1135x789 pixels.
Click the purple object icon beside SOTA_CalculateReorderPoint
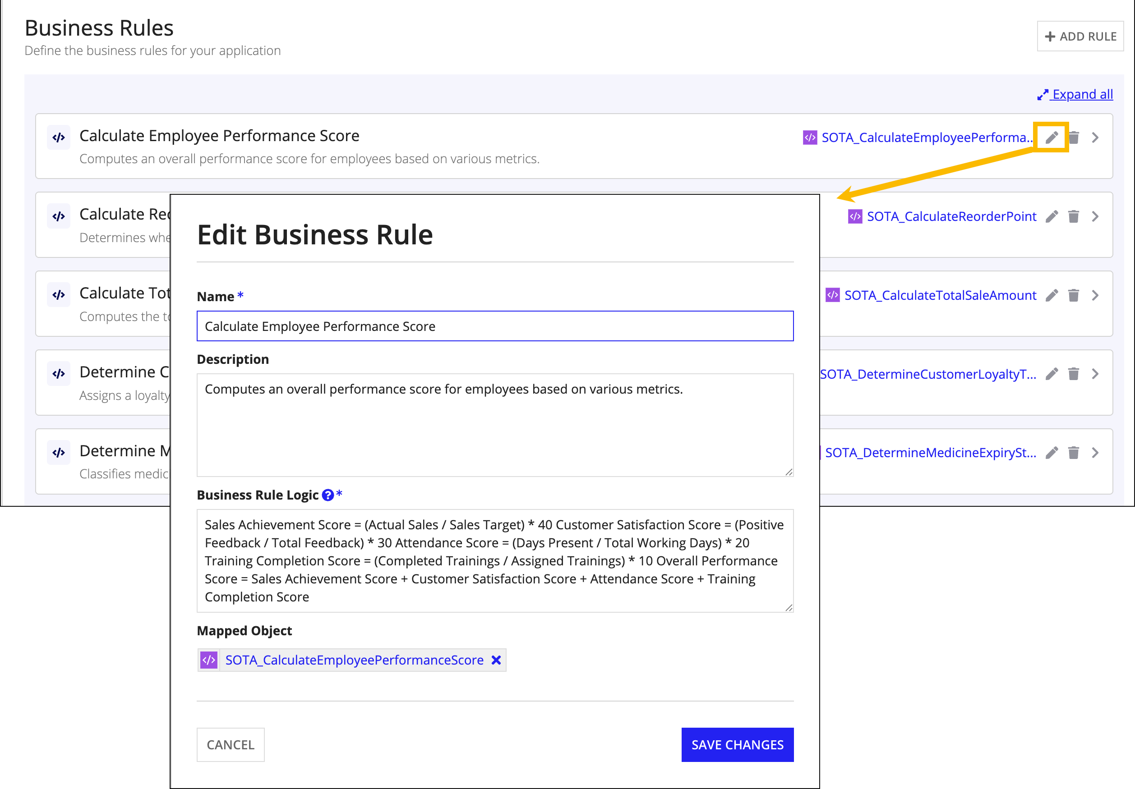855,216
